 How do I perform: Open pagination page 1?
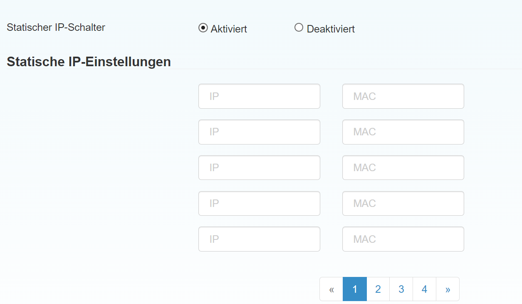tap(355, 289)
